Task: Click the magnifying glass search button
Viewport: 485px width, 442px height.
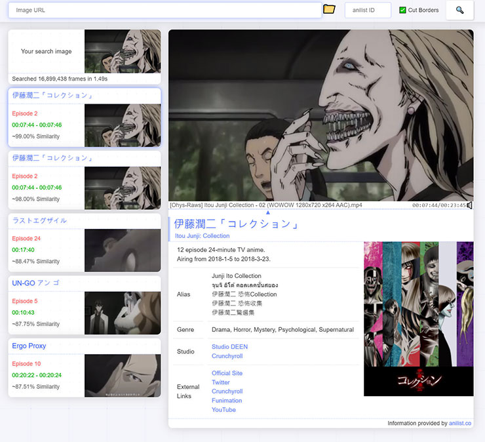Action: tap(459, 10)
